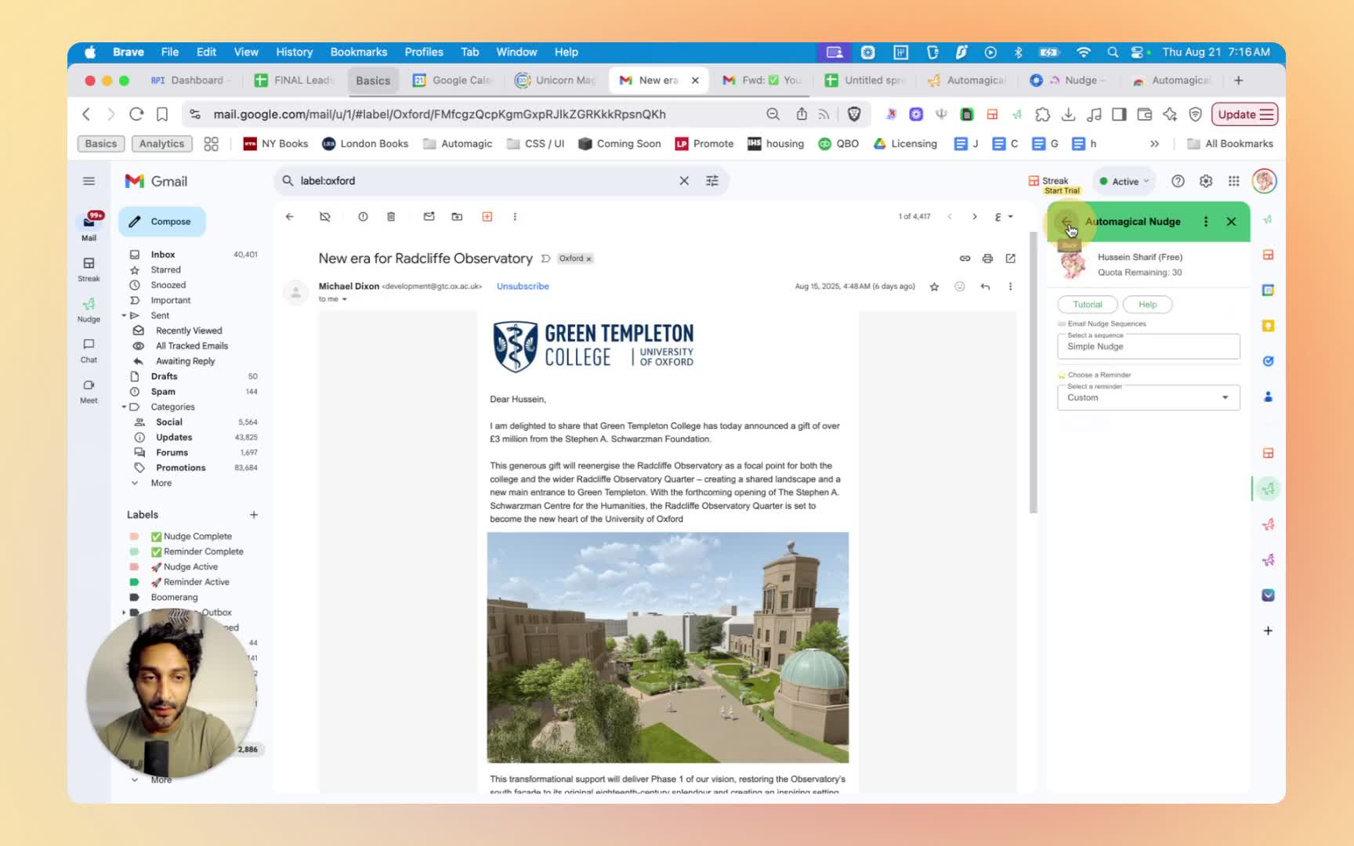Screen dimensions: 1354x846
Task: Remove the Oxford label from email
Action: [589, 259]
